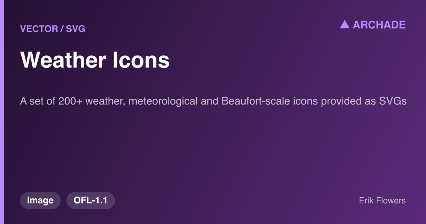Viewport: 426px width, 224px height.
Task: Select the "image" tag pill
Action: click(40, 201)
